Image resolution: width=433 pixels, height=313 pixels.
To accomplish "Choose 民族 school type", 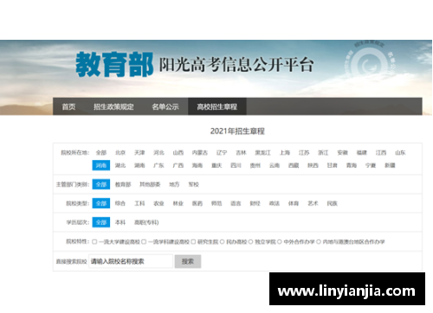I will pos(332,203).
